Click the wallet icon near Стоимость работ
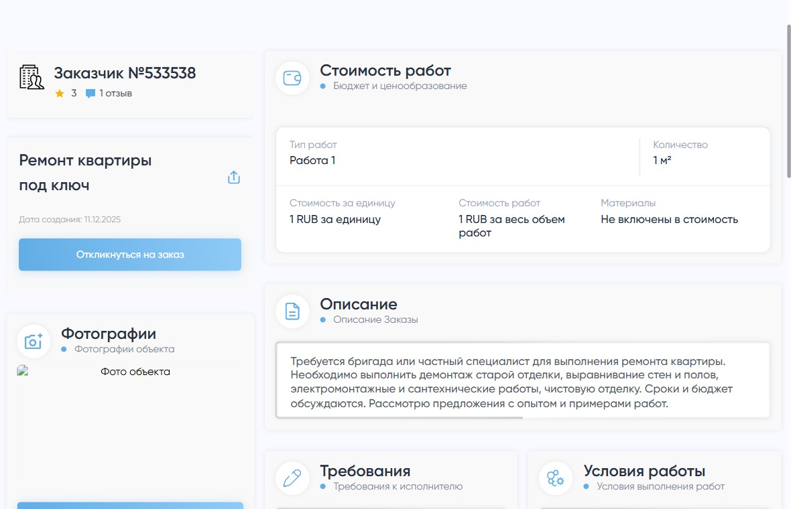 click(292, 78)
